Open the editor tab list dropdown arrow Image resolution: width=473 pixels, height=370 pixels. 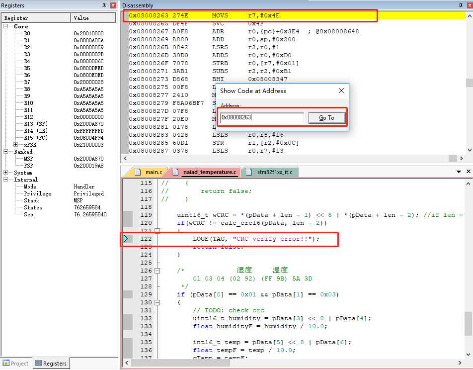point(459,172)
